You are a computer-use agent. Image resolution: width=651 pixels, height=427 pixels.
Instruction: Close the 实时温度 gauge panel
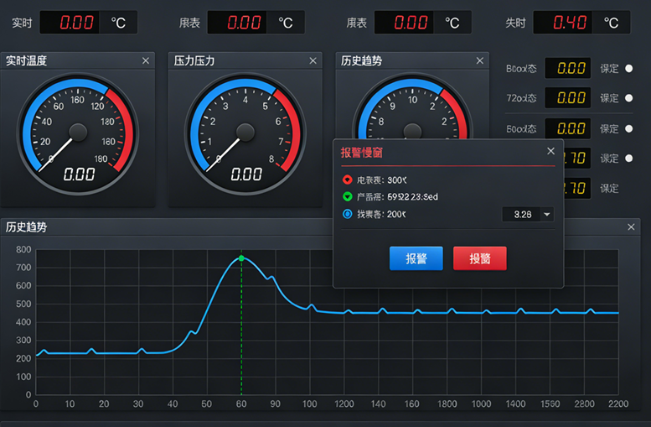(146, 60)
